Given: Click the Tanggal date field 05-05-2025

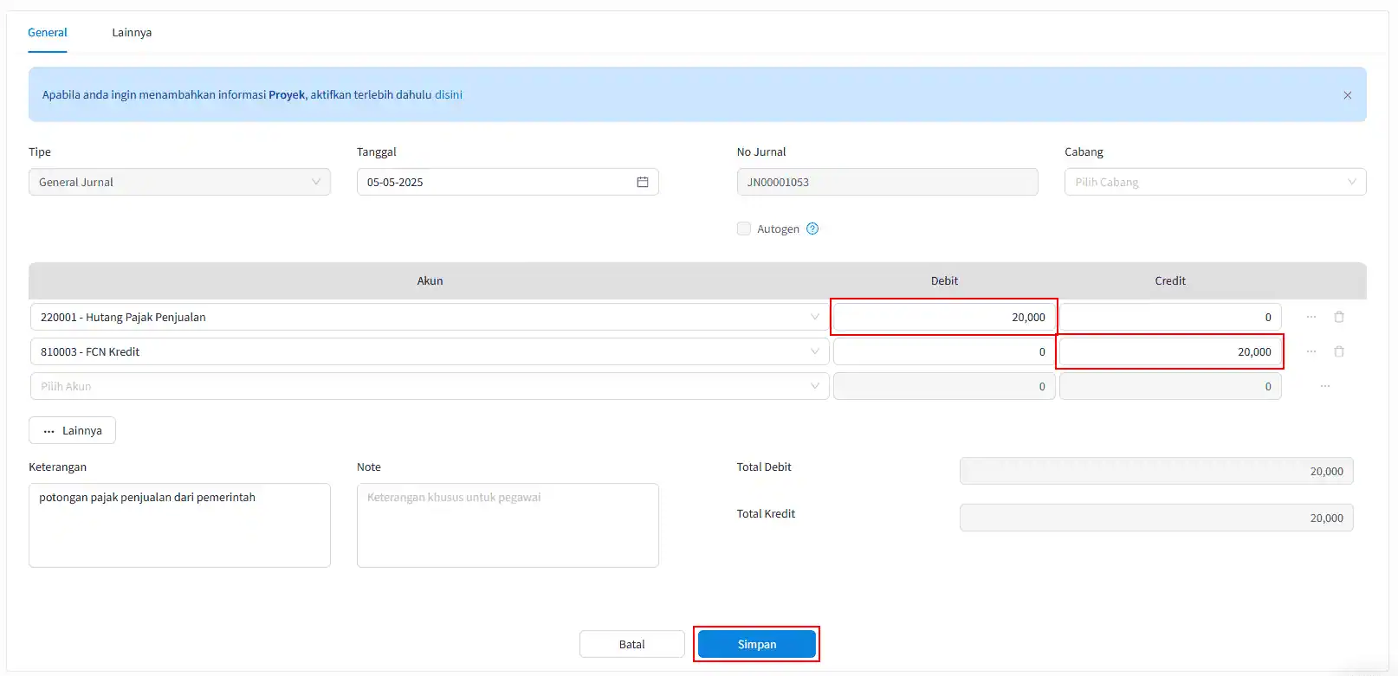Looking at the screenshot, I should tap(508, 182).
